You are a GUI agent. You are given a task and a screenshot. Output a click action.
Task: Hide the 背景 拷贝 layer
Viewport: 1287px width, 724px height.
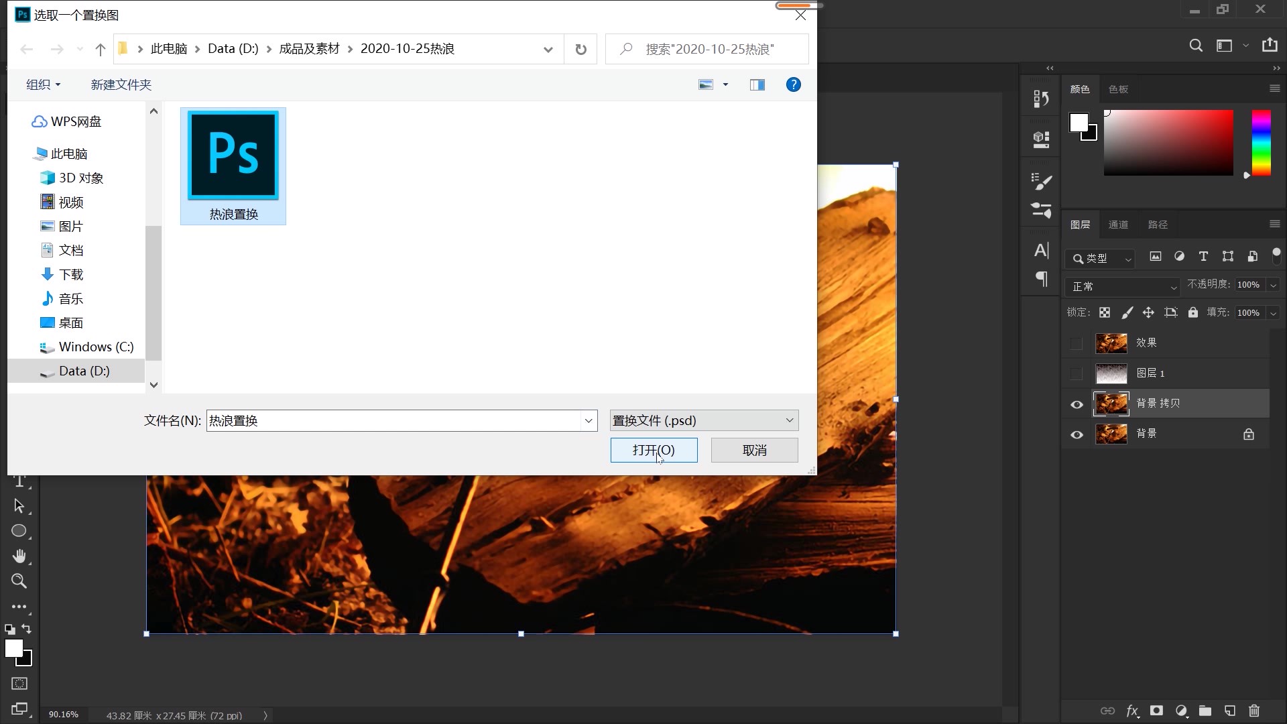pyautogui.click(x=1077, y=404)
